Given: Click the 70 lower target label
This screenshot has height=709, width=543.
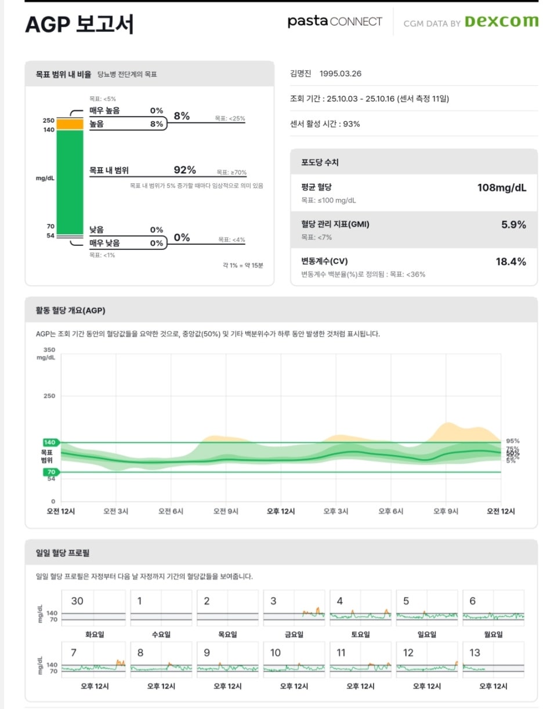Looking at the screenshot, I should coord(51,472).
